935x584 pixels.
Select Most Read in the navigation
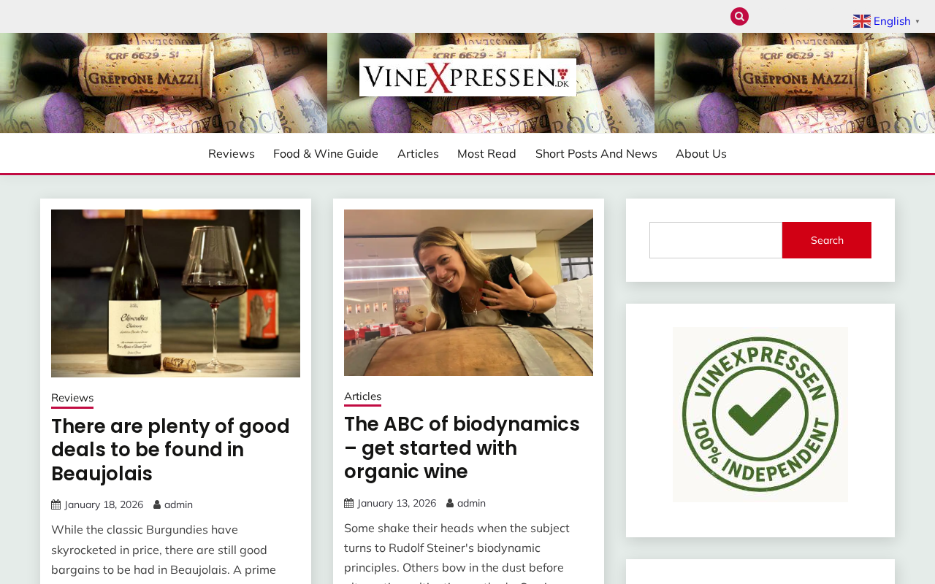486,153
